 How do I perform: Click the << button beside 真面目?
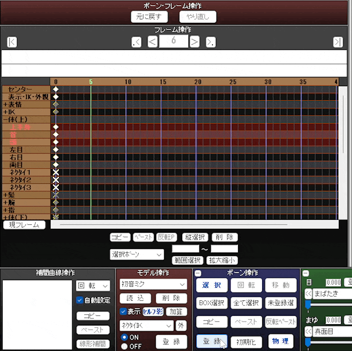308,331
